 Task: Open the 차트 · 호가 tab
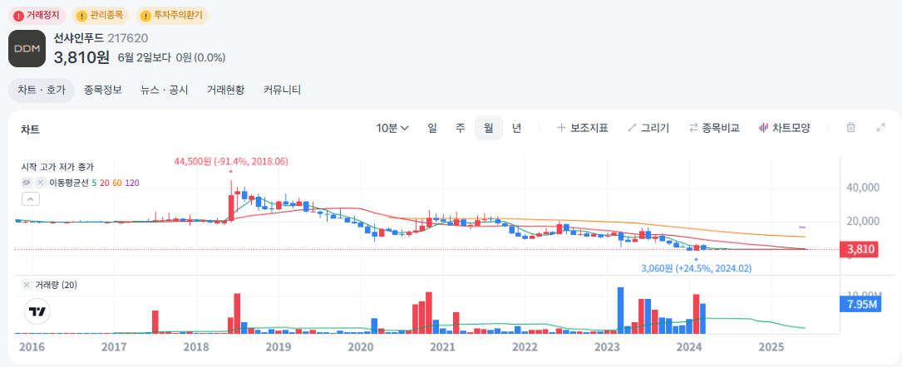[x=42, y=91]
